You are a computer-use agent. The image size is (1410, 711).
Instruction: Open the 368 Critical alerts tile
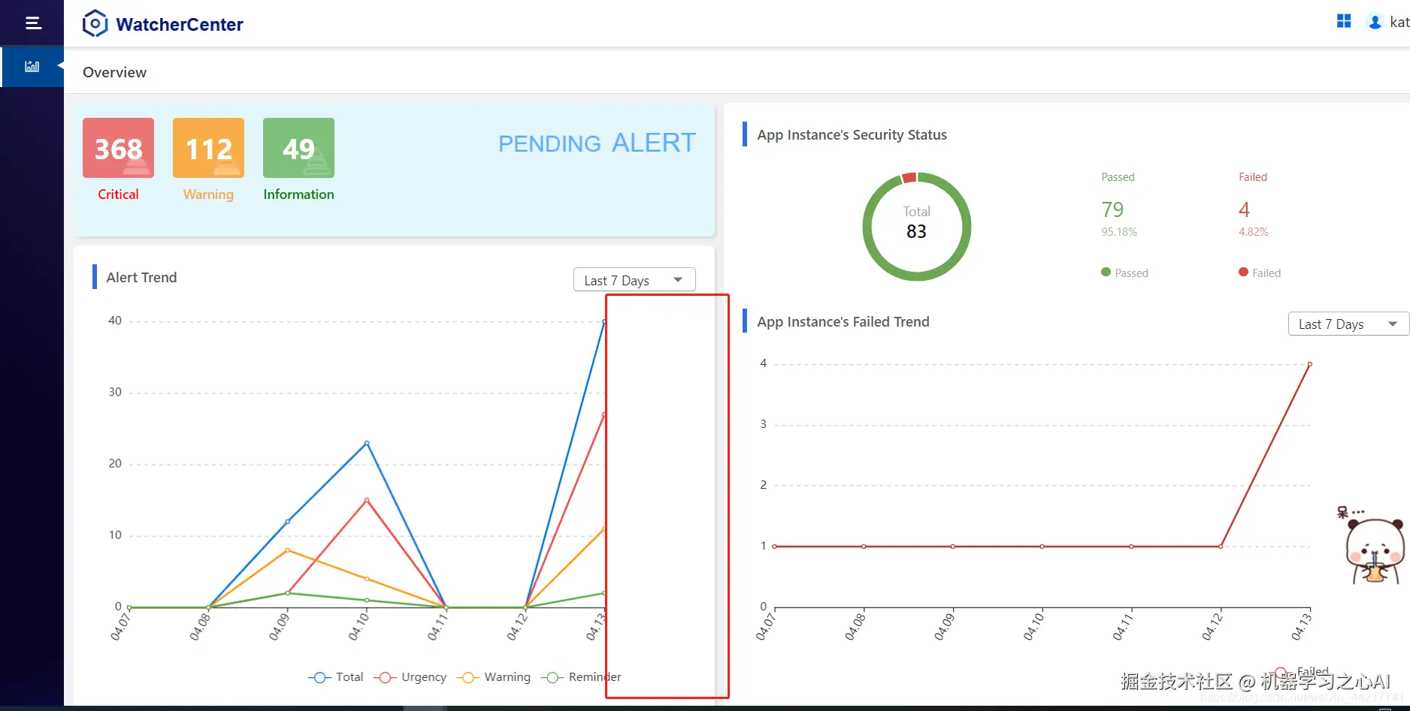pos(118,148)
